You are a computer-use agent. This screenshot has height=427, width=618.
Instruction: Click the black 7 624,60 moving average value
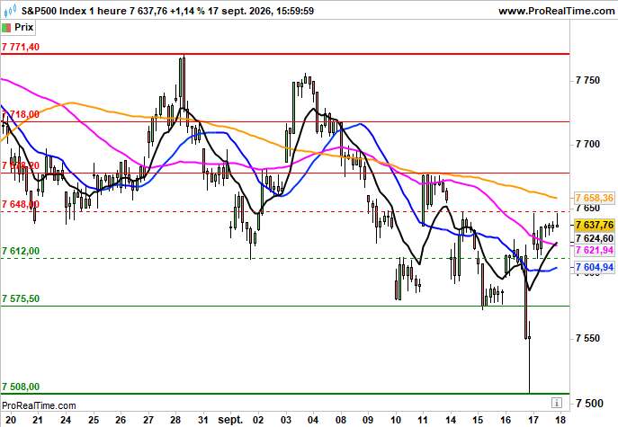tap(595, 238)
